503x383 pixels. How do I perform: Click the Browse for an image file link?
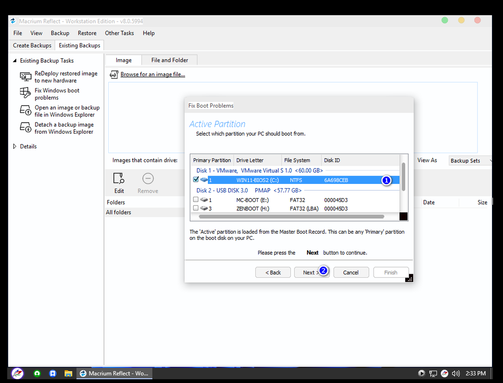(153, 74)
